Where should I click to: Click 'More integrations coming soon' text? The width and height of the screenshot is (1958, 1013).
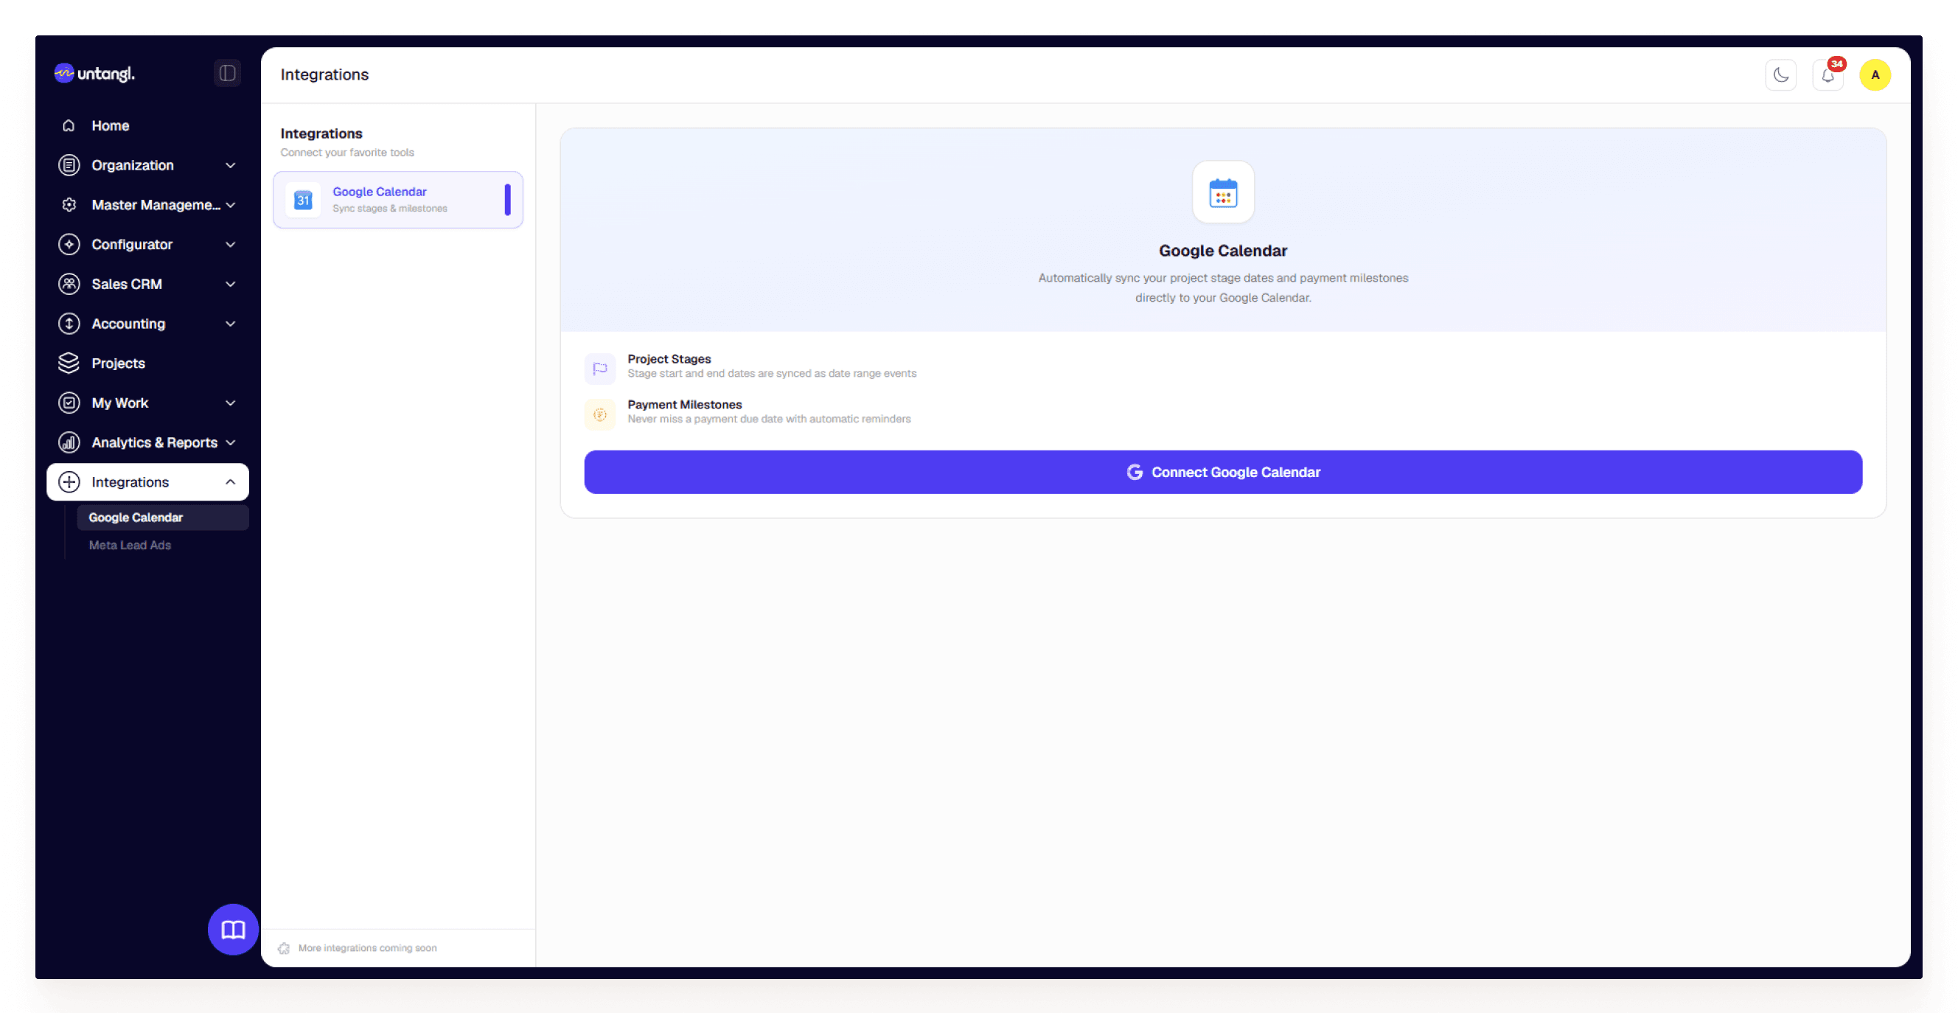[367, 947]
